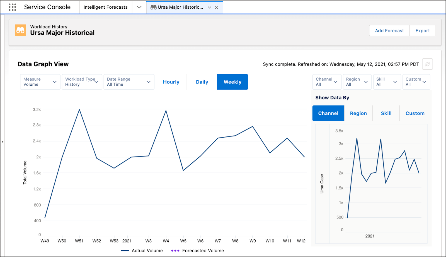446x257 pixels.
Task: Open the Date Range All Time dropdown
Action: tap(129, 82)
